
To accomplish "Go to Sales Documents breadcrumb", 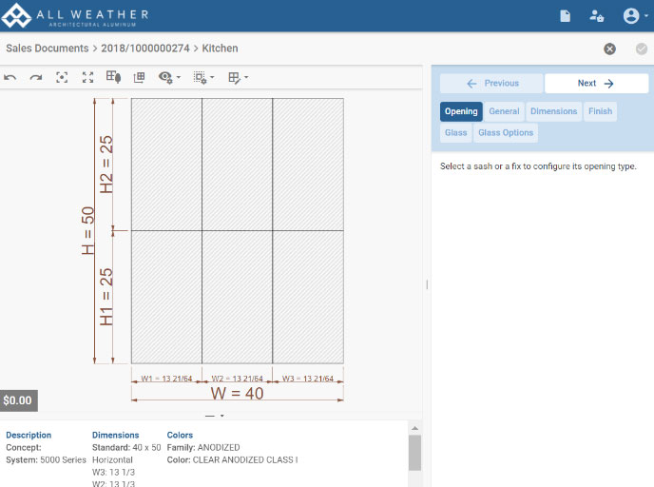I will [47, 49].
